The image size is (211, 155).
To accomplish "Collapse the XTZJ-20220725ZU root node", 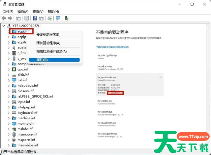I will [x=4, y=26].
